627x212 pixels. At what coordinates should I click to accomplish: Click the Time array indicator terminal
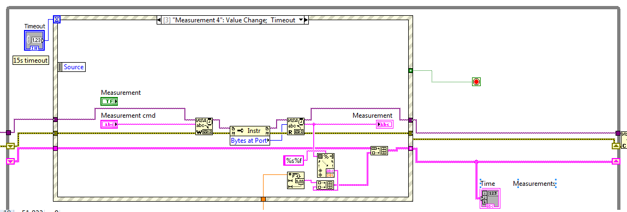coord(490,198)
